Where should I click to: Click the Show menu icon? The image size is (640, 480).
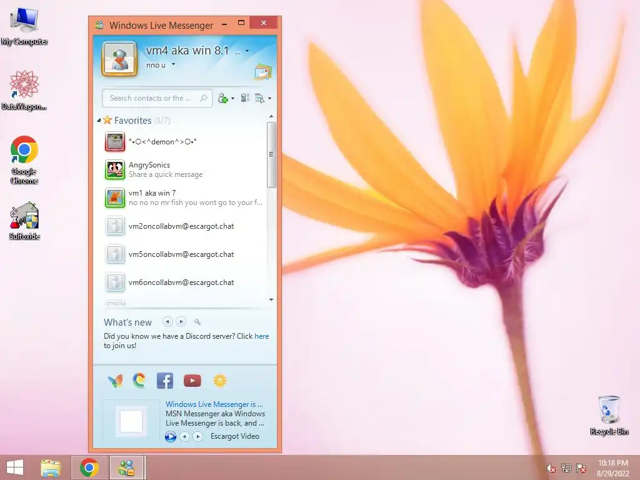tap(259, 98)
